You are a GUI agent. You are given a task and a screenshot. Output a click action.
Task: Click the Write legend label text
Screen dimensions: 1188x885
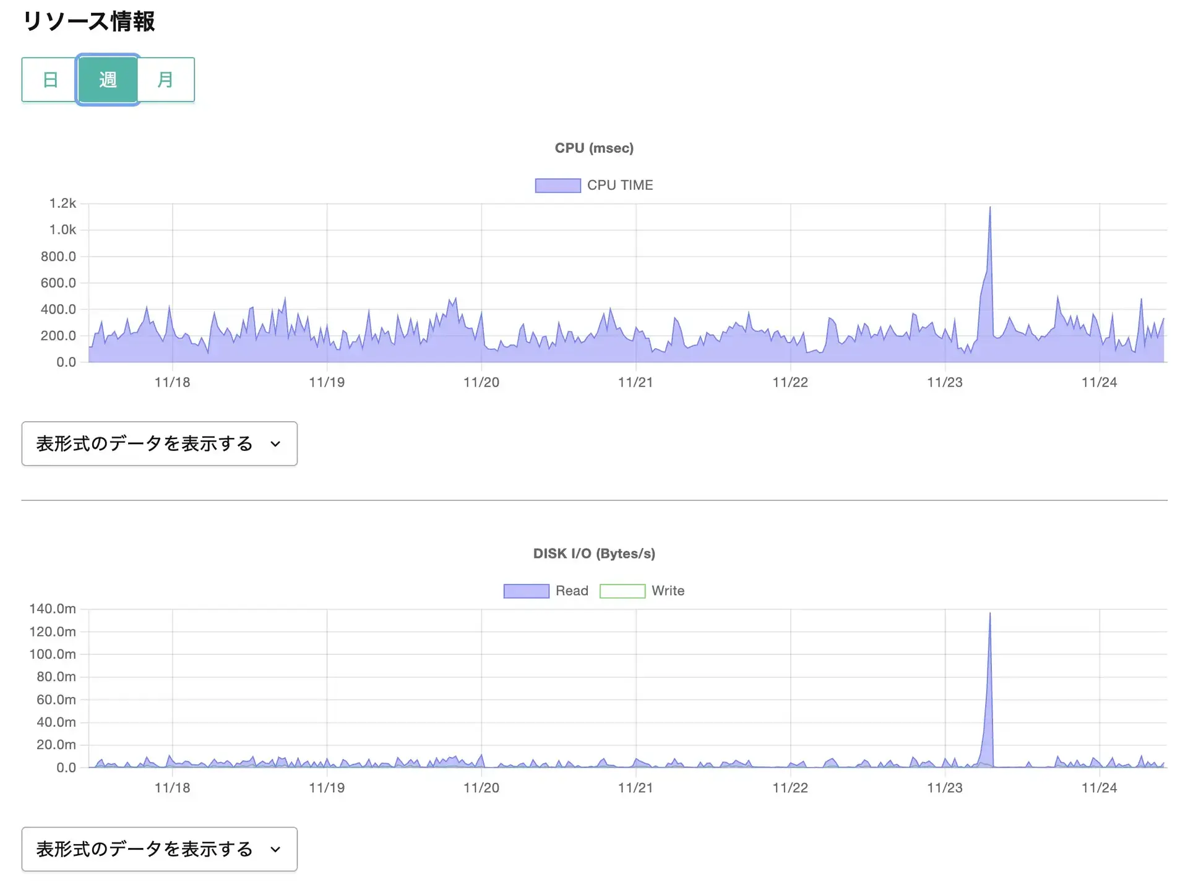tap(668, 591)
